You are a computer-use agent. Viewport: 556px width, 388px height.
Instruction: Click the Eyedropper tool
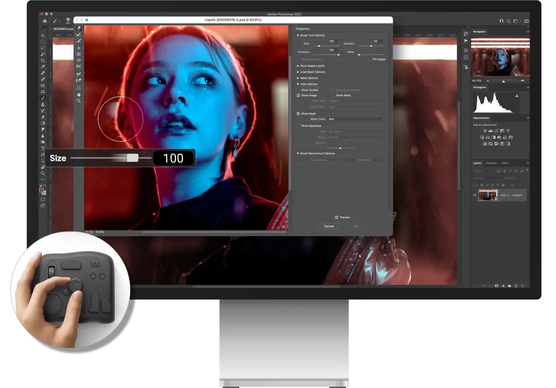click(x=43, y=67)
